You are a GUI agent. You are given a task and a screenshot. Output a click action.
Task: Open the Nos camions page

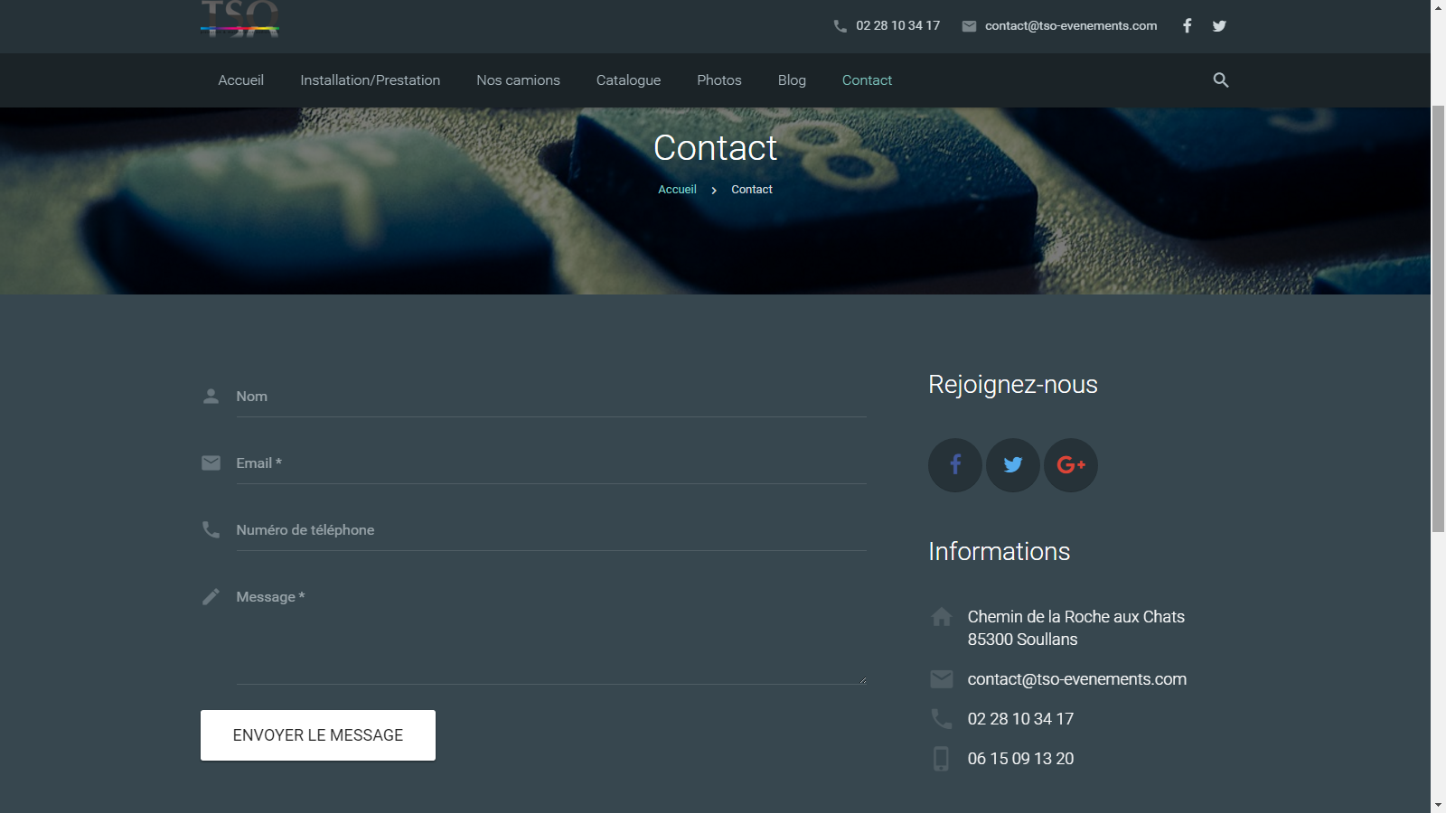518,80
